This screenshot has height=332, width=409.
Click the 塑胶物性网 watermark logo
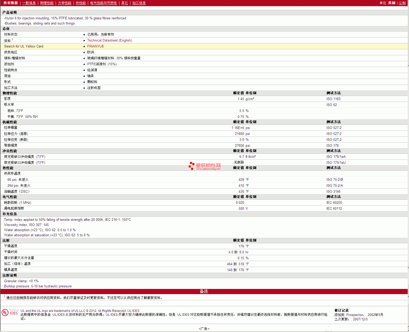pos(205,166)
